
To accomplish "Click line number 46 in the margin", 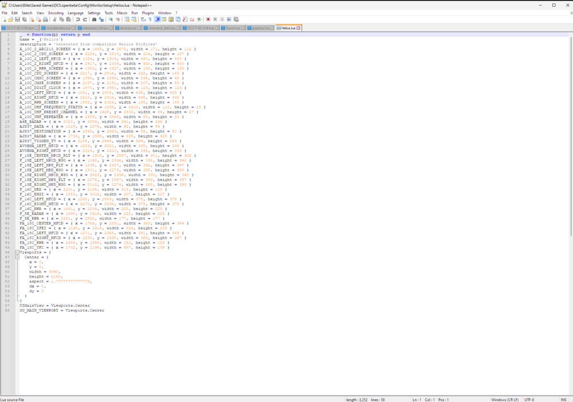I will (x=7, y=252).
